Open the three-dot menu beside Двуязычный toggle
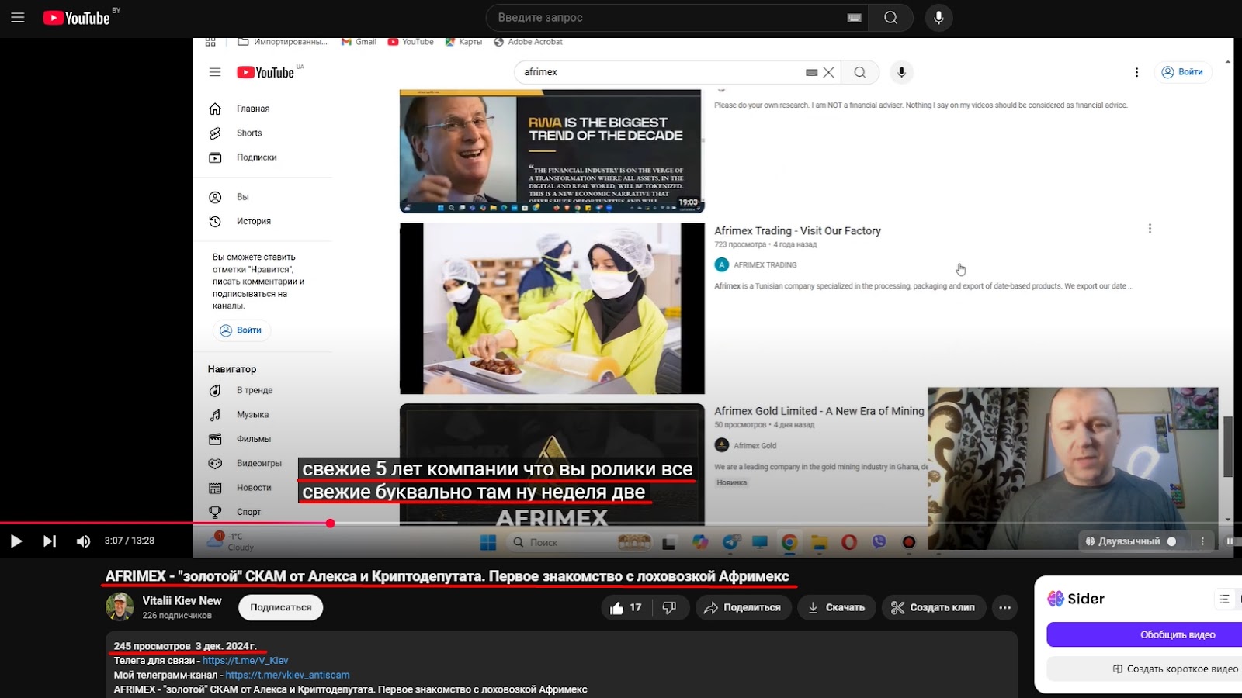 point(1203,541)
